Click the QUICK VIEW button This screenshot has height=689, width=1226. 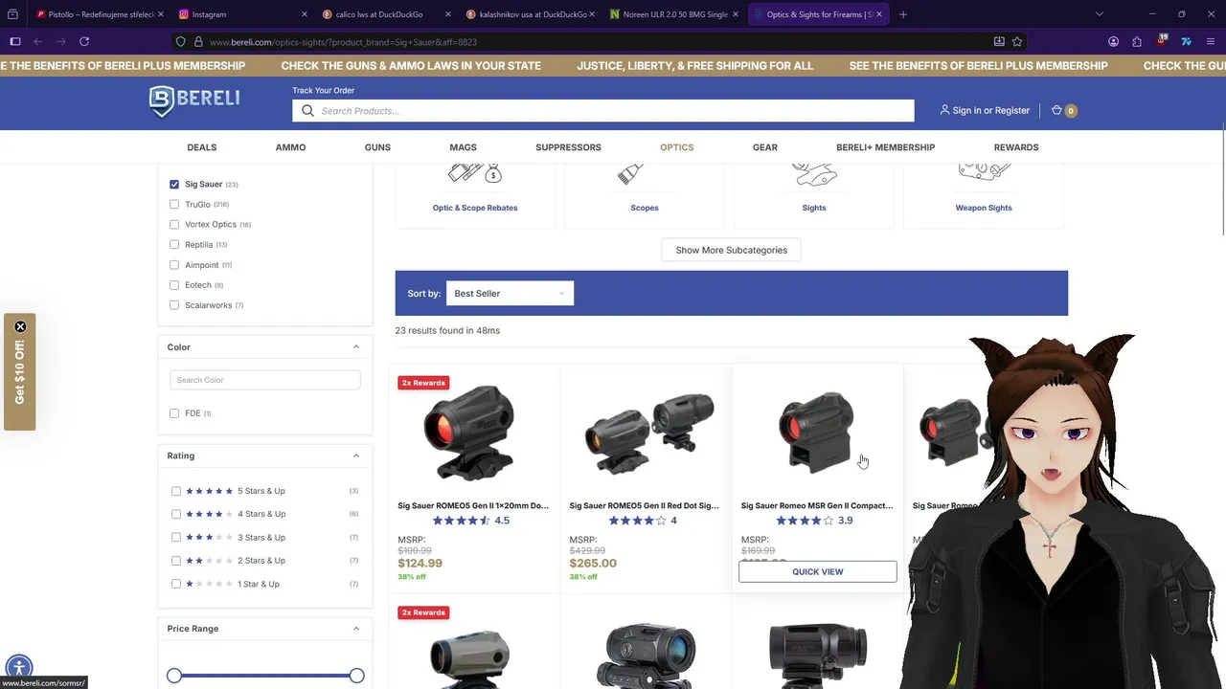tap(817, 571)
